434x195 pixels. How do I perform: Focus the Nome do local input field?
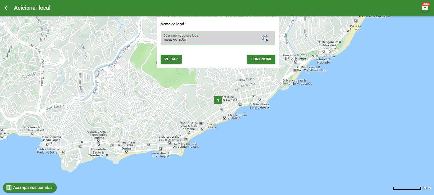tap(218, 38)
